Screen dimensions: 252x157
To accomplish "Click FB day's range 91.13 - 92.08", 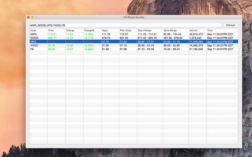I will click(x=146, y=49).
